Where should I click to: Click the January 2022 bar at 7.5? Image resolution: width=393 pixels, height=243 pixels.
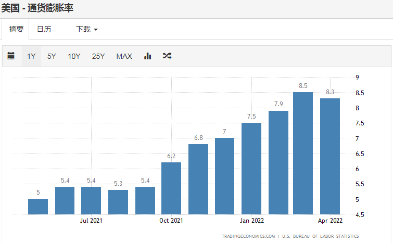click(x=251, y=169)
